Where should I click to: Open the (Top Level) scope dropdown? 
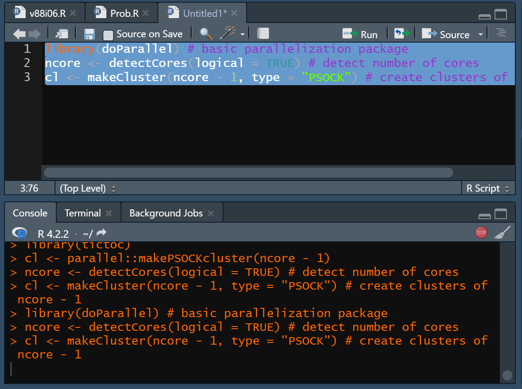coord(88,189)
